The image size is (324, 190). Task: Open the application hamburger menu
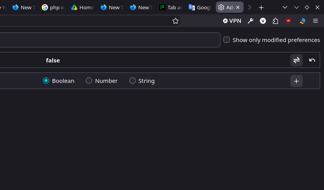[x=315, y=21]
